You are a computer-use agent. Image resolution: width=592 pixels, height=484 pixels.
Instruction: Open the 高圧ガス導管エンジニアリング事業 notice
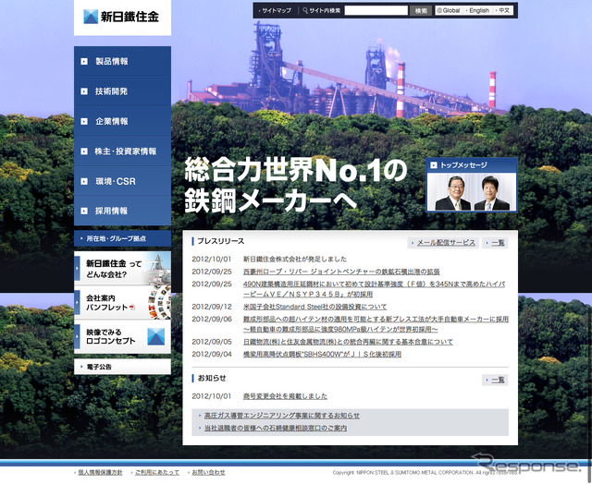(x=281, y=416)
